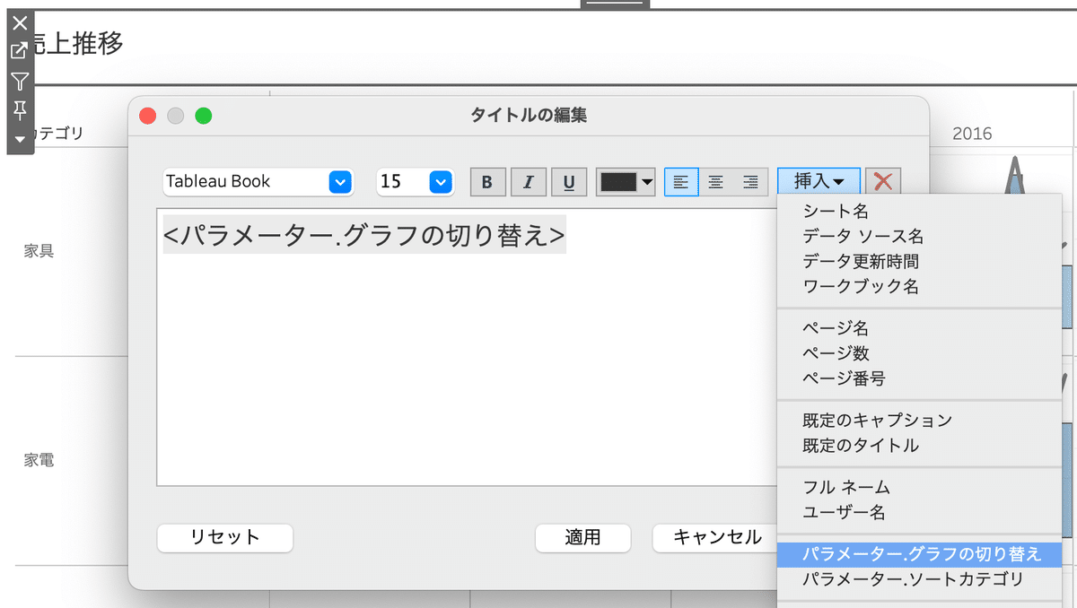Viewport: 1077px width, 608px height.
Task: Reset the title using リセット
Action: tap(224, 539)
